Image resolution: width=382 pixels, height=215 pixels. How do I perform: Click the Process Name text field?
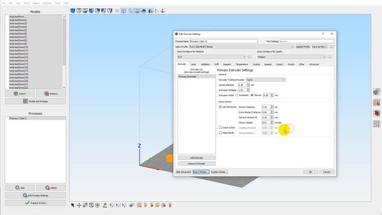(223, 41)
